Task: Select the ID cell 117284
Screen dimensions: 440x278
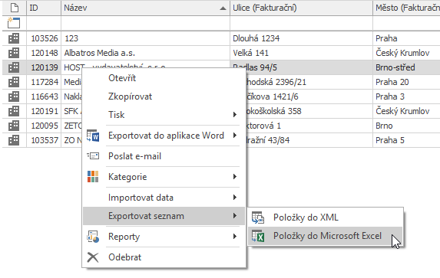Action: click(x=44, y=82)
